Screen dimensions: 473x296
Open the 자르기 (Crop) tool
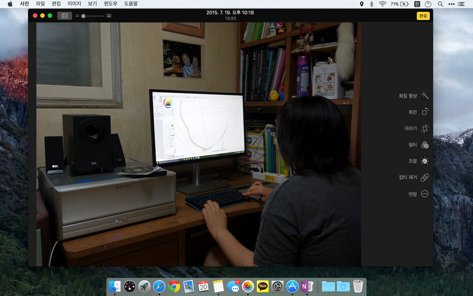(x=416, y=128)
